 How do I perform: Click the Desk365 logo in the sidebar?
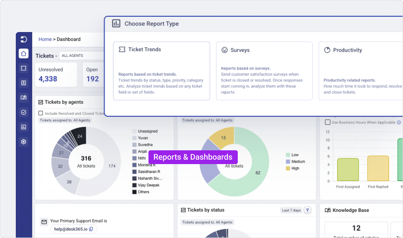24,39
